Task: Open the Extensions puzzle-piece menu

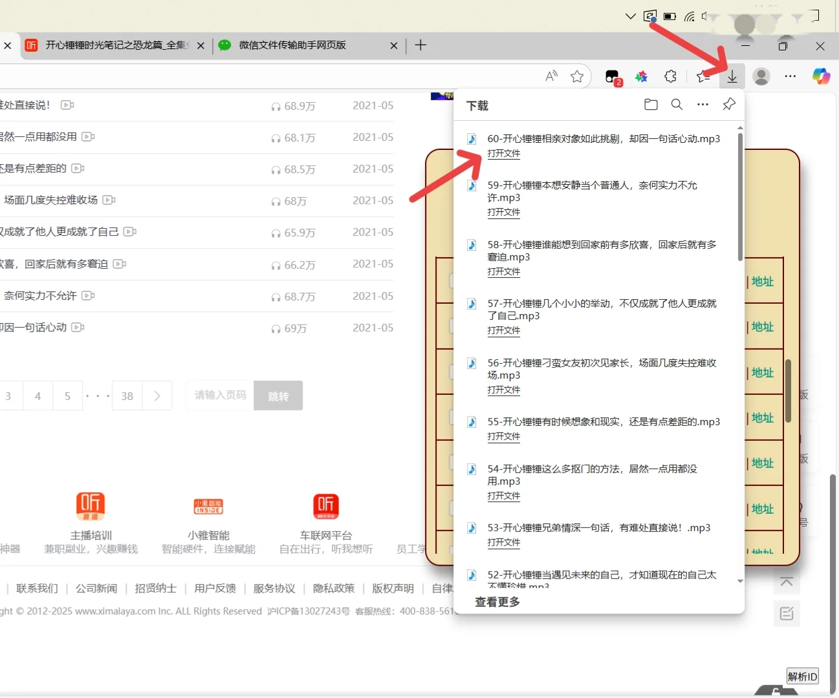Action: coord(671,77)
